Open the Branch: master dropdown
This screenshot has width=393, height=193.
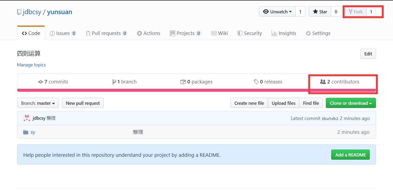click(38, 103)
